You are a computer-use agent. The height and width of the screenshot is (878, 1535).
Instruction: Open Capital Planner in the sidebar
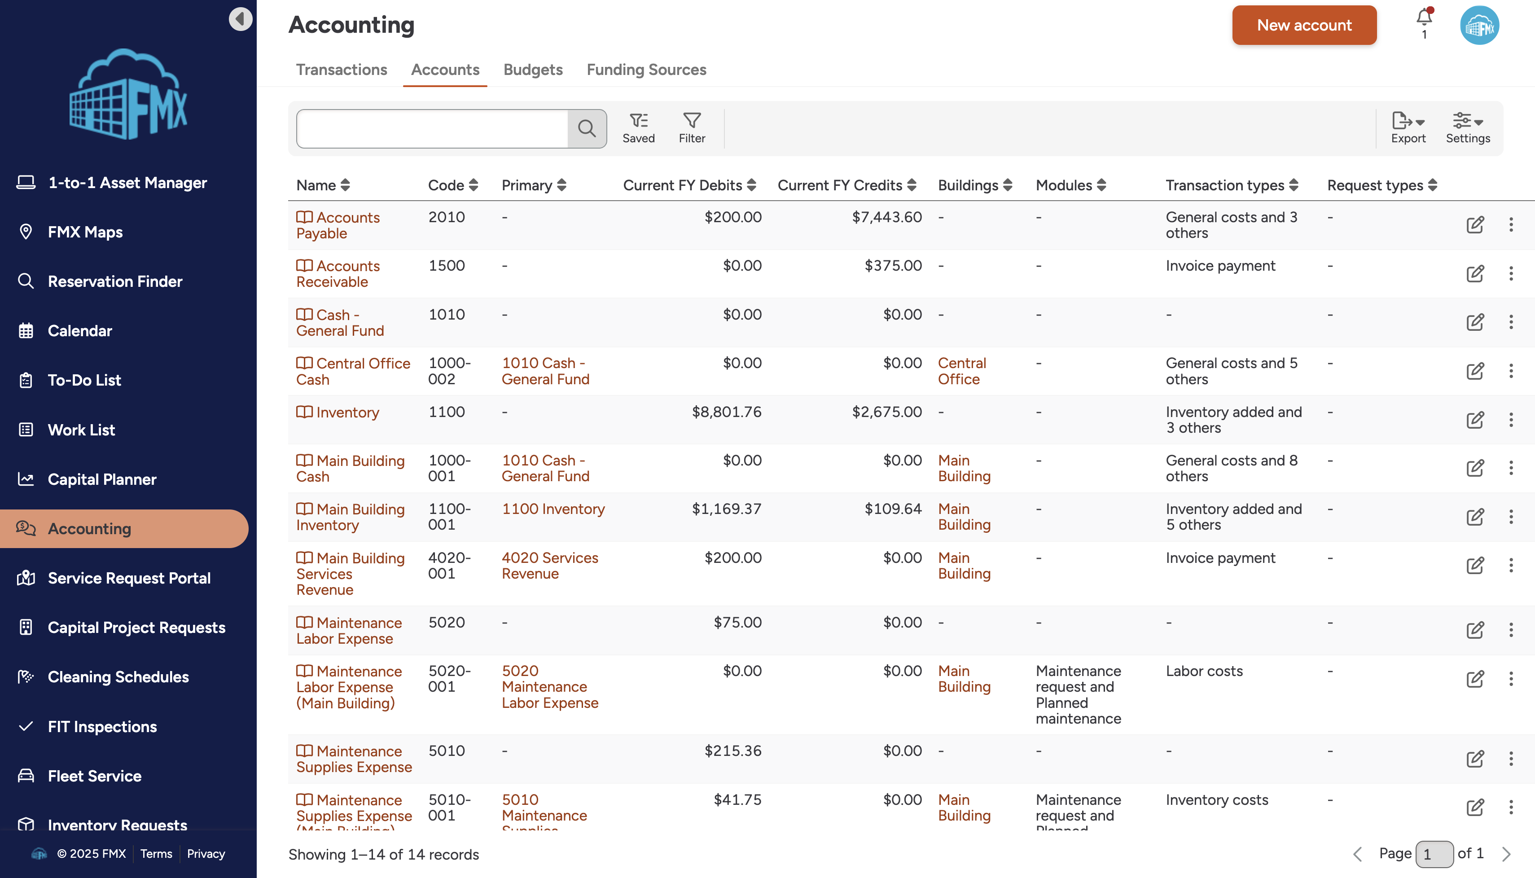pos(102,479)
